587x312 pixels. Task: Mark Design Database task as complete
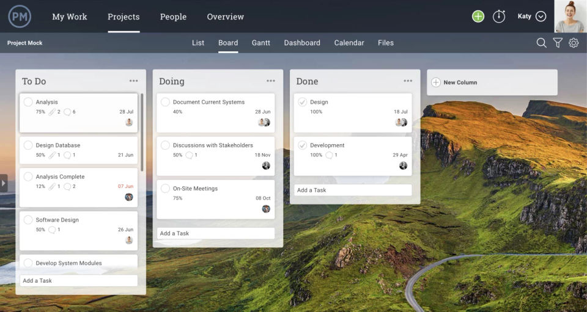tap(28, 145)
